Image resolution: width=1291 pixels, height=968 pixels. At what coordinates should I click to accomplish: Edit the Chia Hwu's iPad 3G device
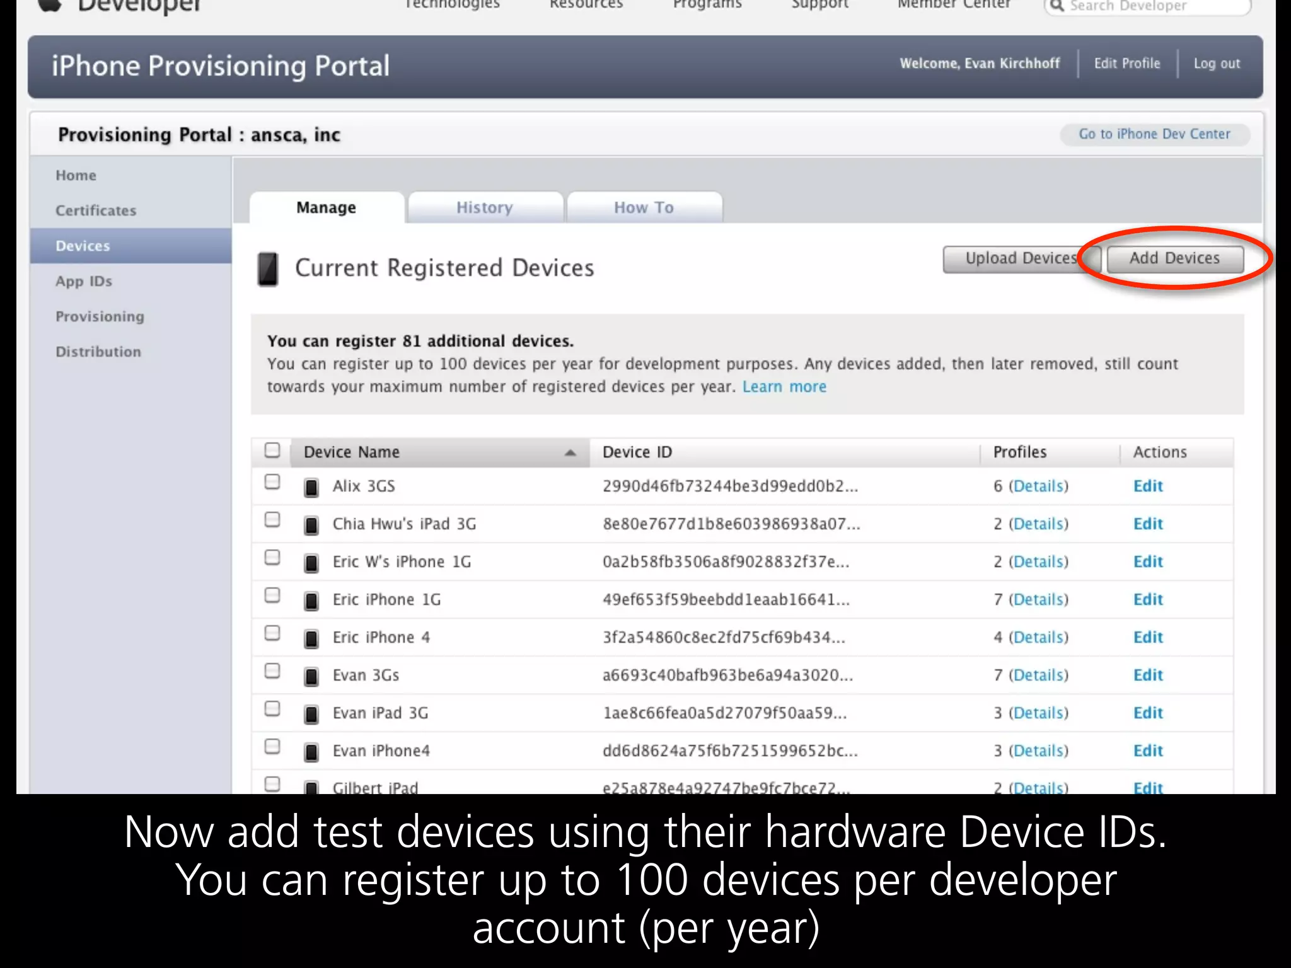(1148, 524)
